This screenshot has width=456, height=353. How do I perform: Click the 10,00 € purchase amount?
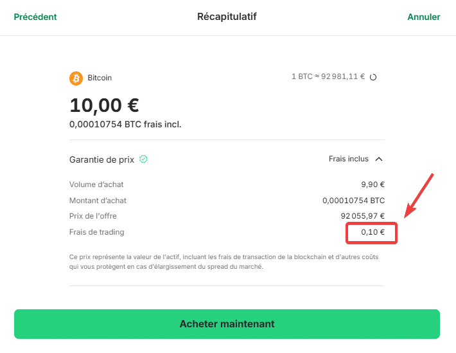(105, 105)
